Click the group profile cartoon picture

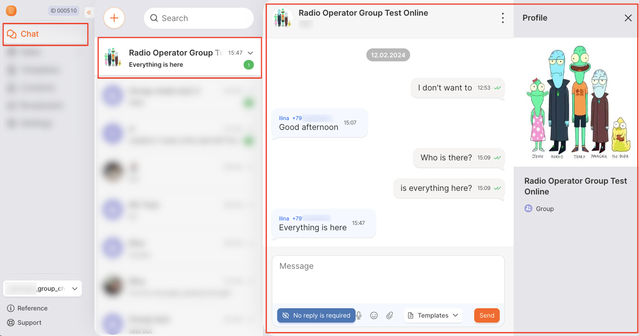[576, 102]
